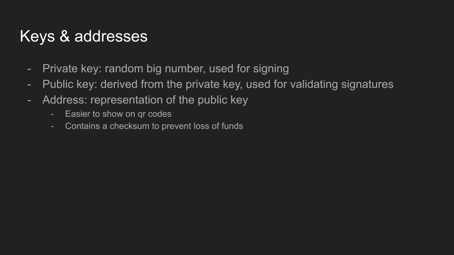Viewport: 454px width, 255px height.
Task: Click the "Keys & addresses" slide title
Action: coord(83,36)
